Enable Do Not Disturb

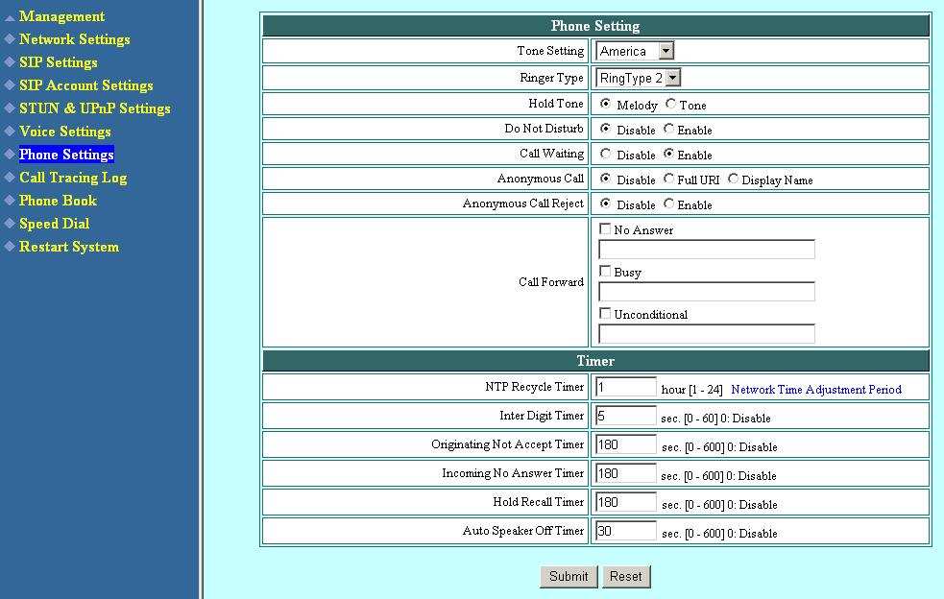[668, 129]
